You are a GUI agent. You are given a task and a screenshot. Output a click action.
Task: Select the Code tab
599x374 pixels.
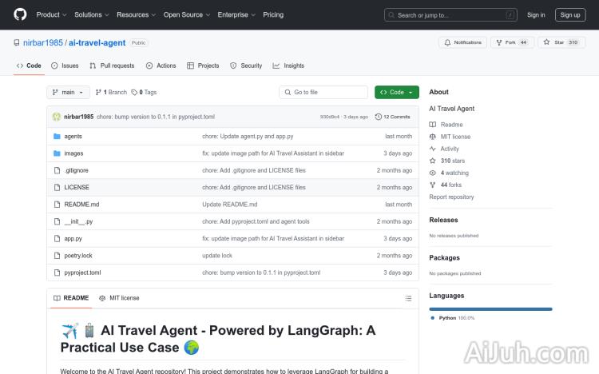[29, 66]
